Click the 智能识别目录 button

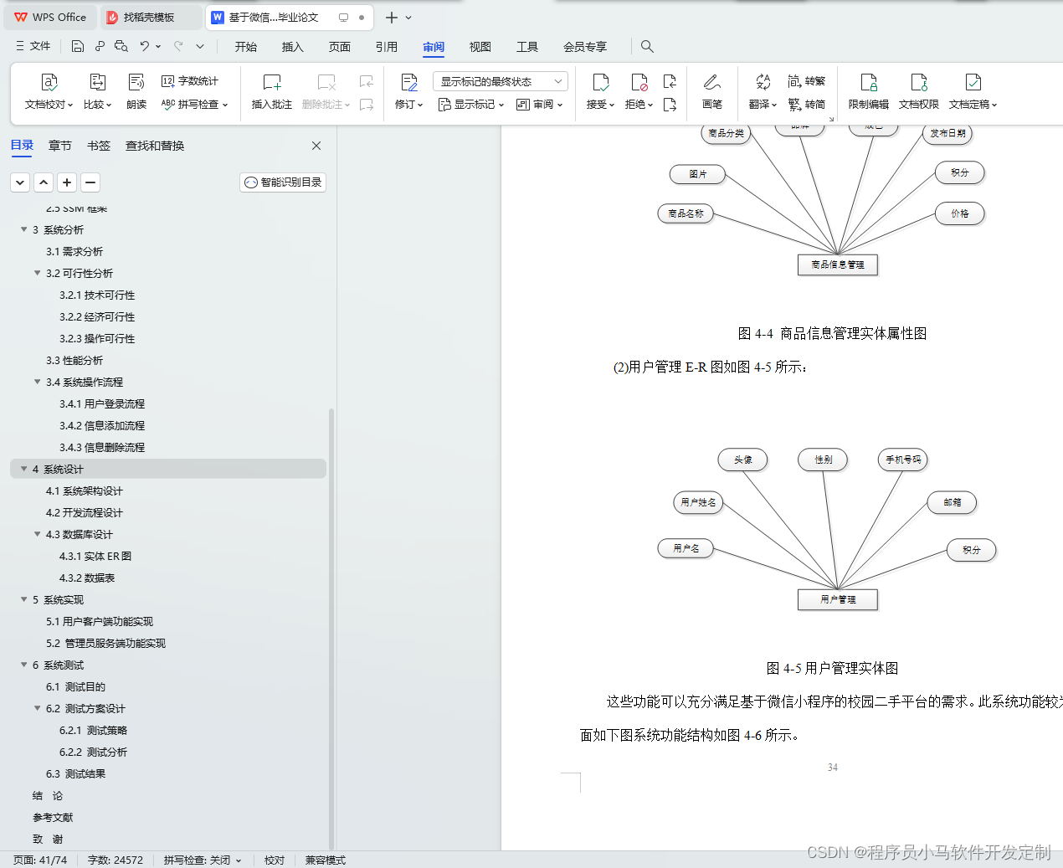pyautogui.click(x=283, y=182)
